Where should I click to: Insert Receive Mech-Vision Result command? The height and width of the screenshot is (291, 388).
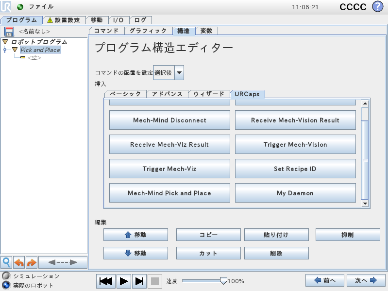click(295, 120)
